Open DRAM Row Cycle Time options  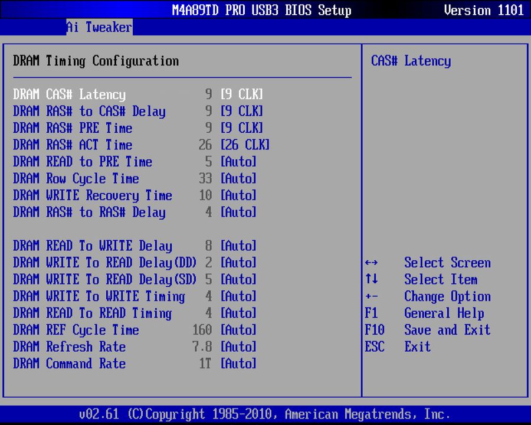238,178
